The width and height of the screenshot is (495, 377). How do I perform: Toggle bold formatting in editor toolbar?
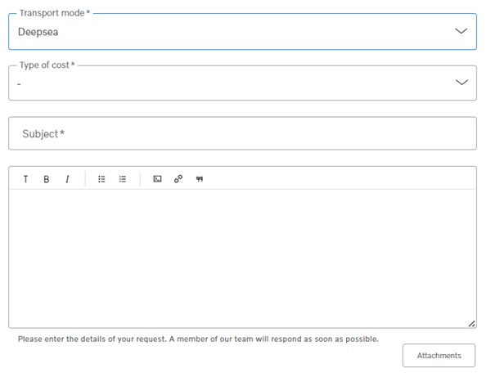47,179
